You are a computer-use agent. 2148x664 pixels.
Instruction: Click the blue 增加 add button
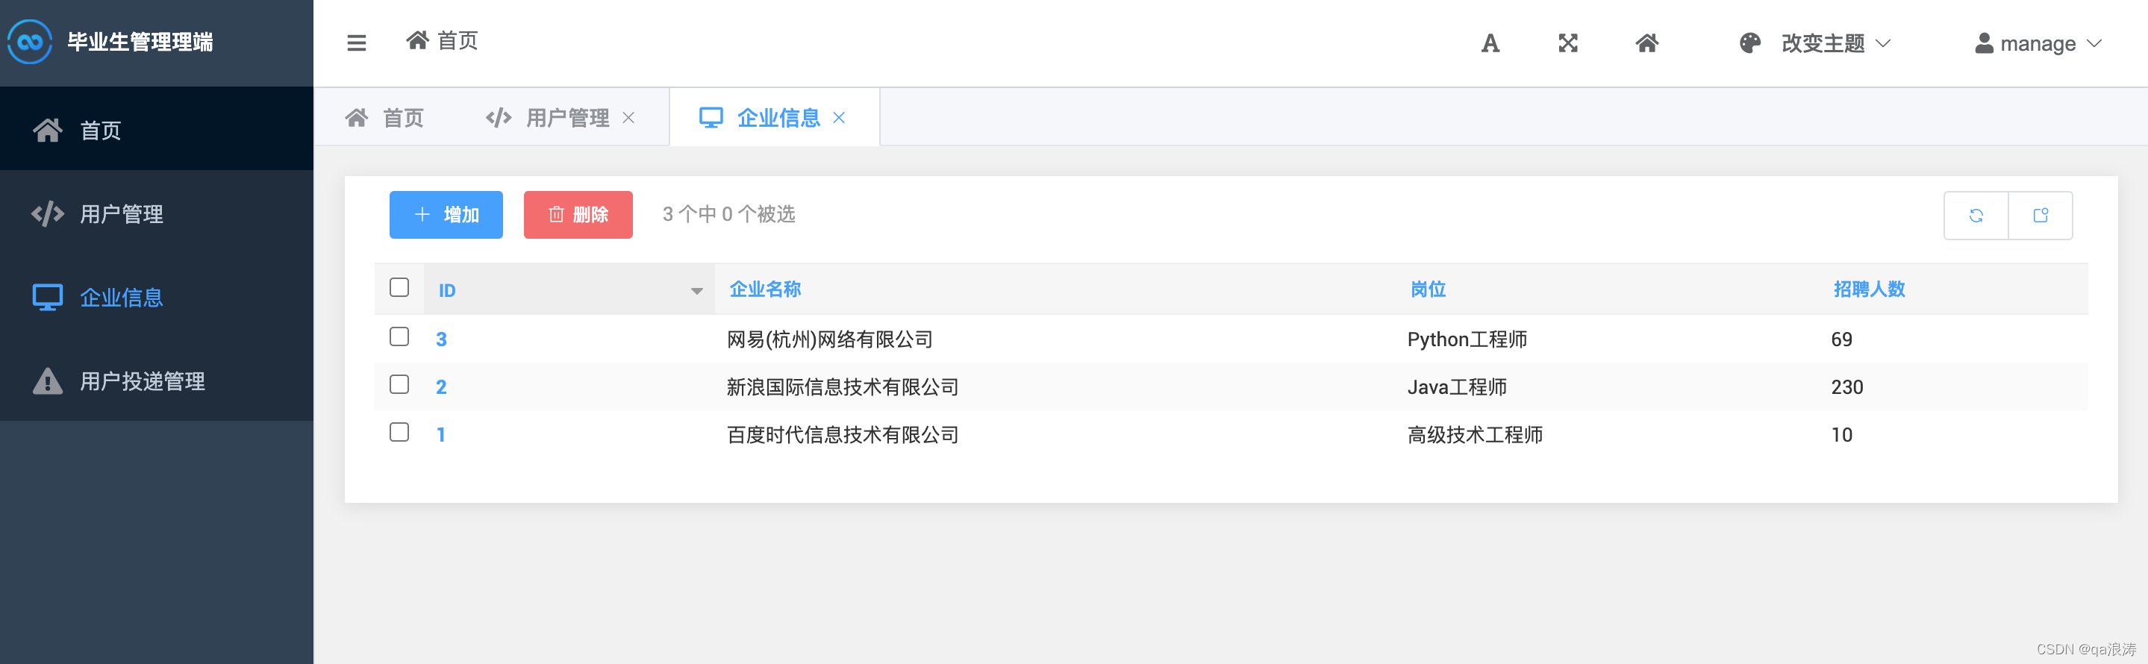(446, 215)
